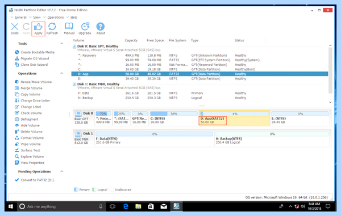
Task: Run Check Volume operation
Action: pos(28,113)
